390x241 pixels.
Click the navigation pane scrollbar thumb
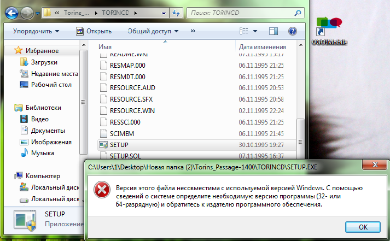coord(83,102)
